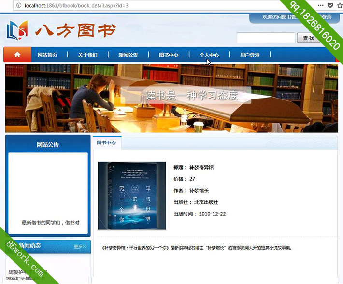343x284 pixels.
Task: Click the author name 补梦馆长
Action: (x=199, y=191)
